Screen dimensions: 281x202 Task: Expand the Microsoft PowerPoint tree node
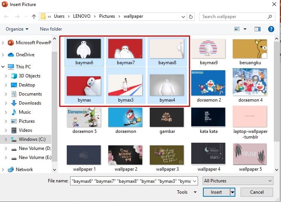(3, 43)
